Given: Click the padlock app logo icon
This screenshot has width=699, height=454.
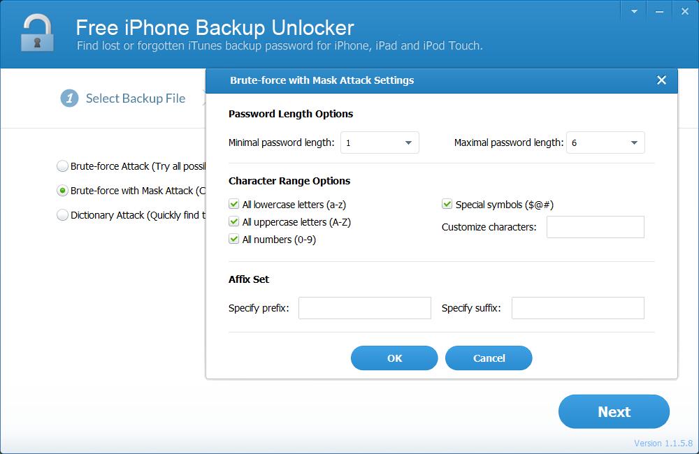Looking at the screenshot, I should (x=37, y=33).
